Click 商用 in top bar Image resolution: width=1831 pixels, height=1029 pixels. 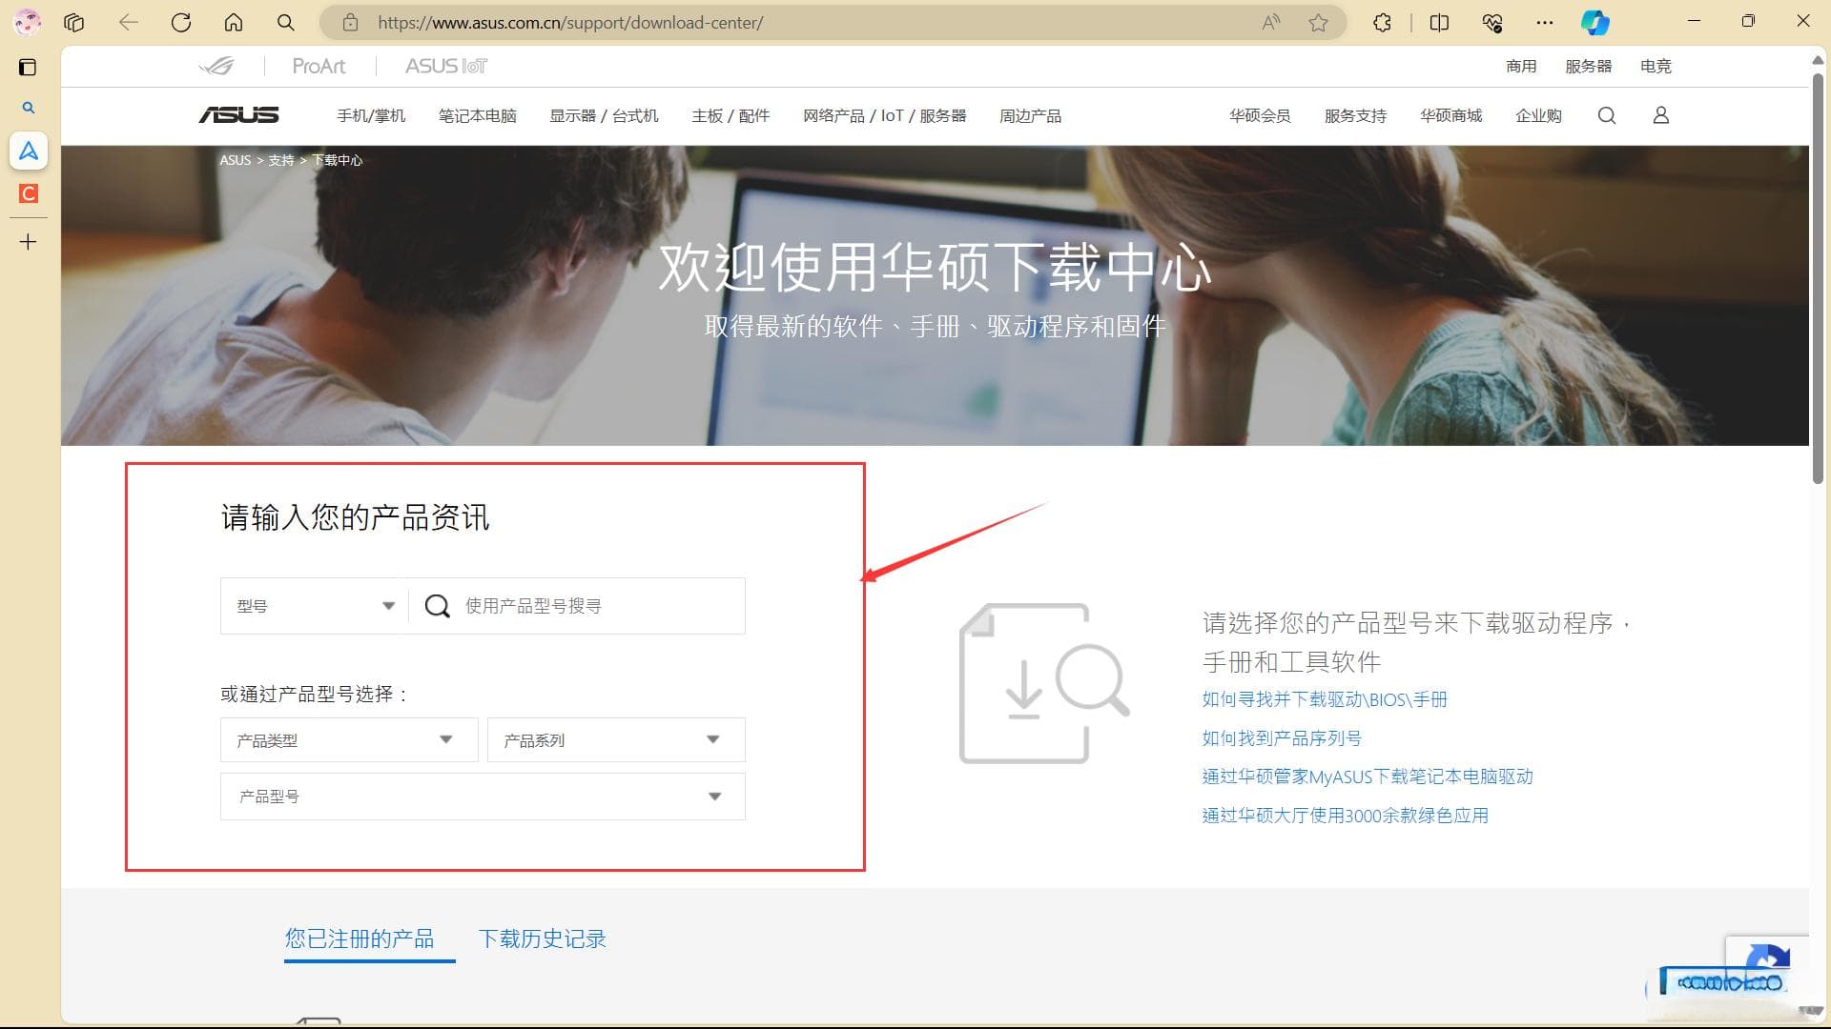1521,66
